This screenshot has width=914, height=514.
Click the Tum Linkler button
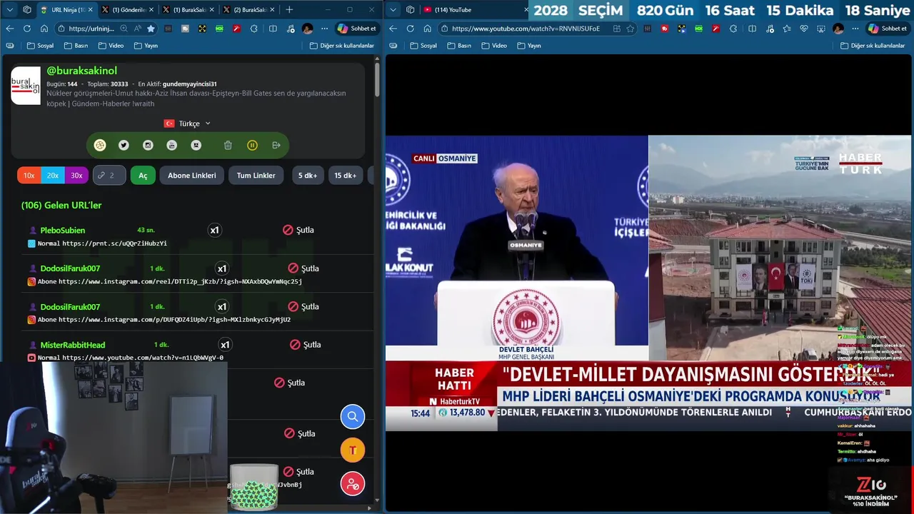tap(256, 175)
